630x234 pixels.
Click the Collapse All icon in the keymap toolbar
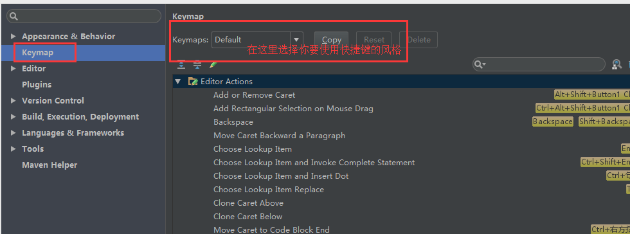197,64
